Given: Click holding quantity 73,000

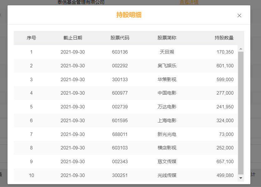Looking at the screenshot, I should 226,134.
